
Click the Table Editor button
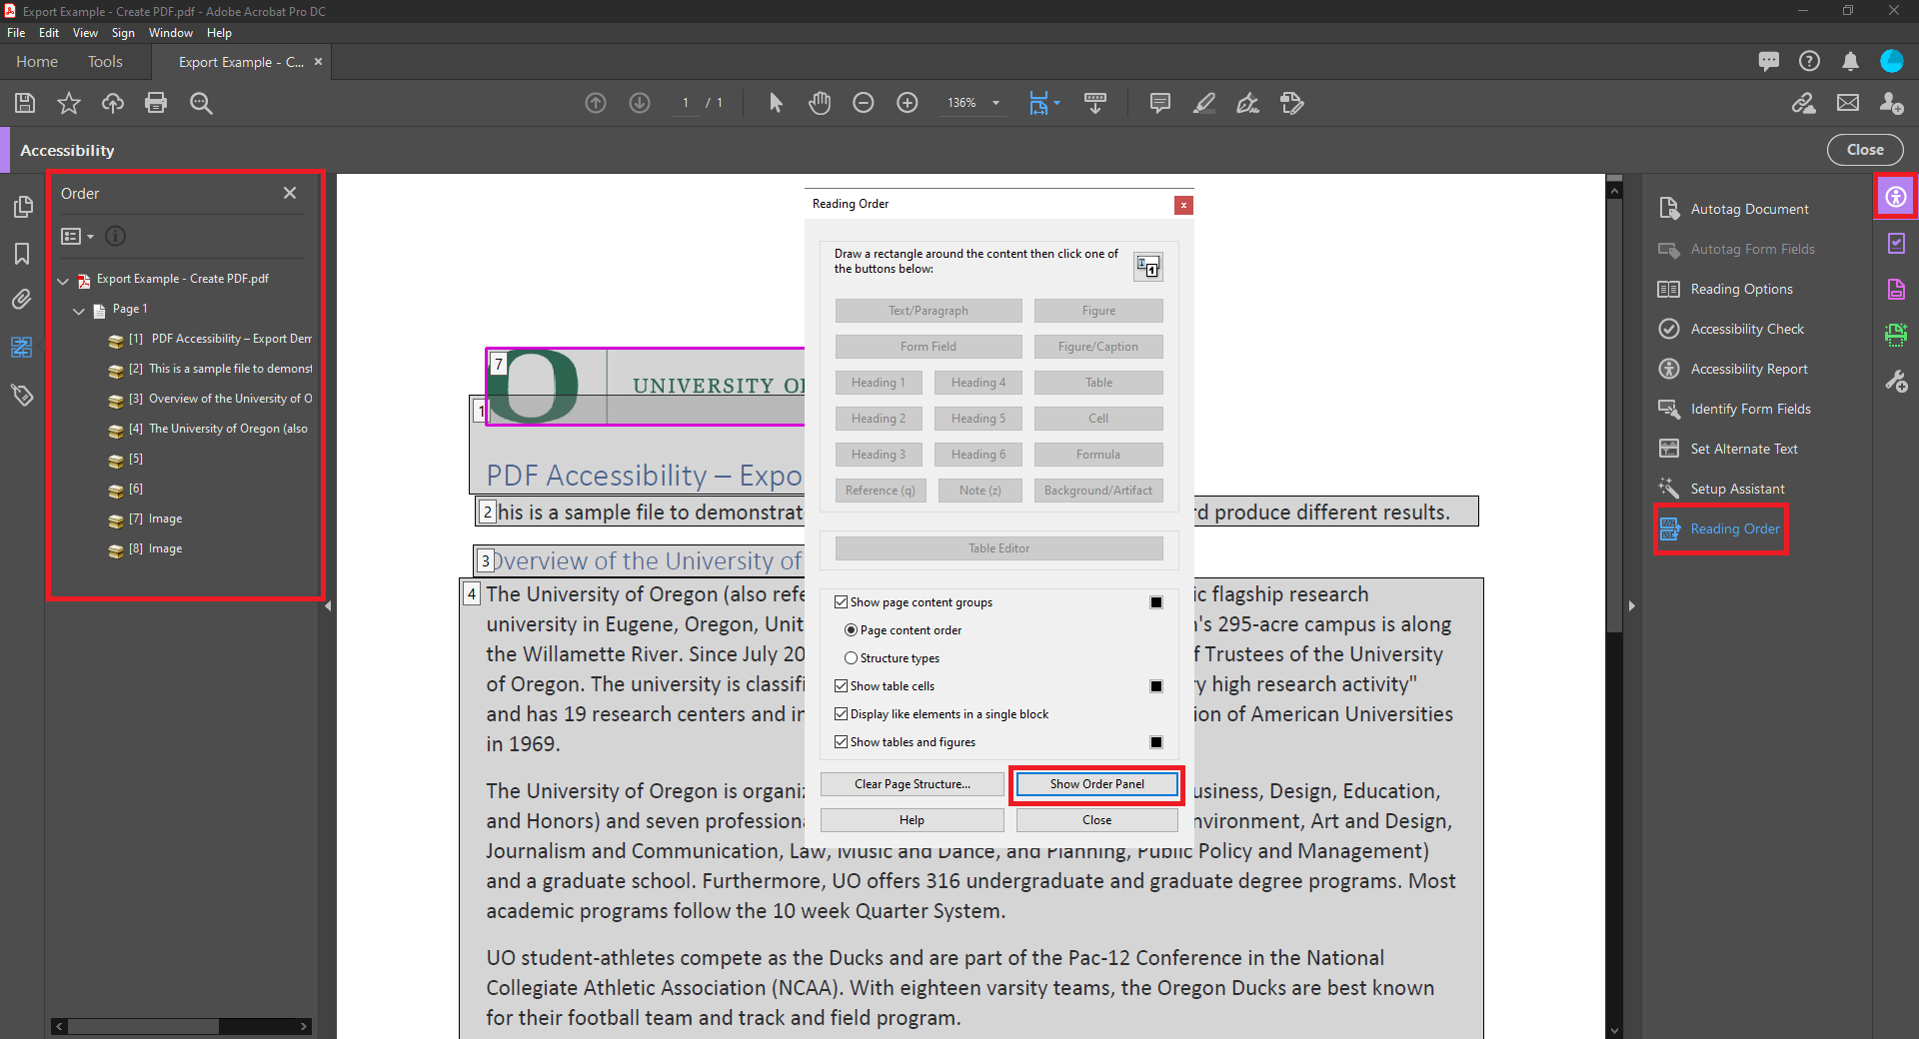point(999,548)
